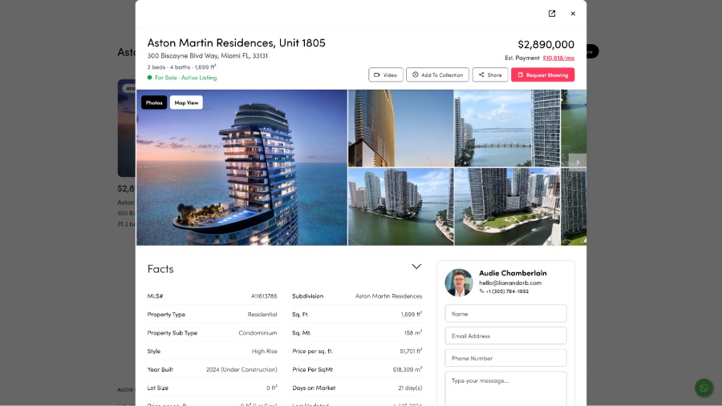722x406 pixels.
Task: Click the message text area
Action: coord(505,388)
